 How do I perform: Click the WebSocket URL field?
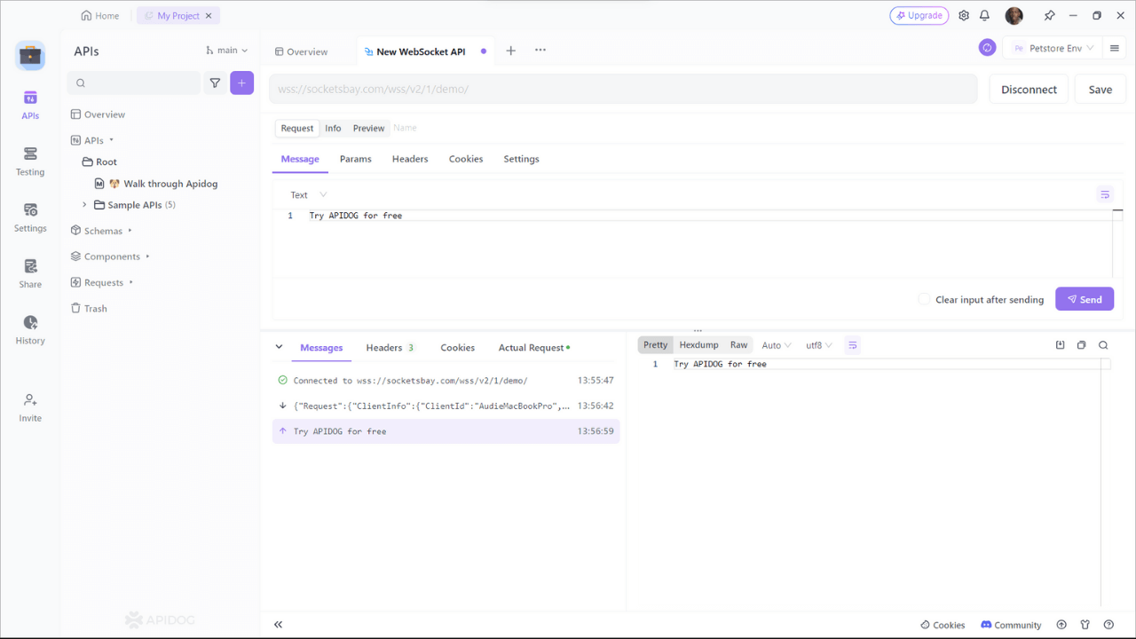point(624,89)
